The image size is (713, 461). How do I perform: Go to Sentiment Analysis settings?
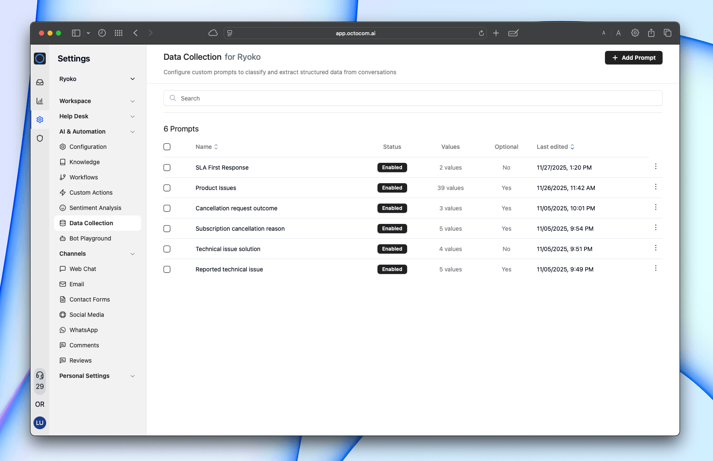click(95, 208)
